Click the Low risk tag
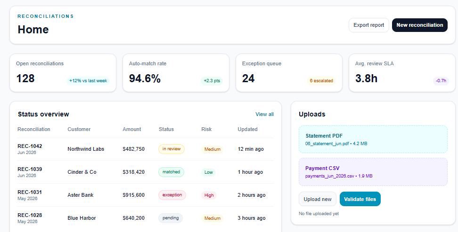Screen dimensions: 458x232 [x=209, y=172]
